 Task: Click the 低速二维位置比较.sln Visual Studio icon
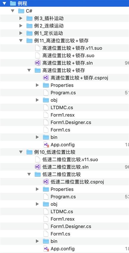pos(37,167)
